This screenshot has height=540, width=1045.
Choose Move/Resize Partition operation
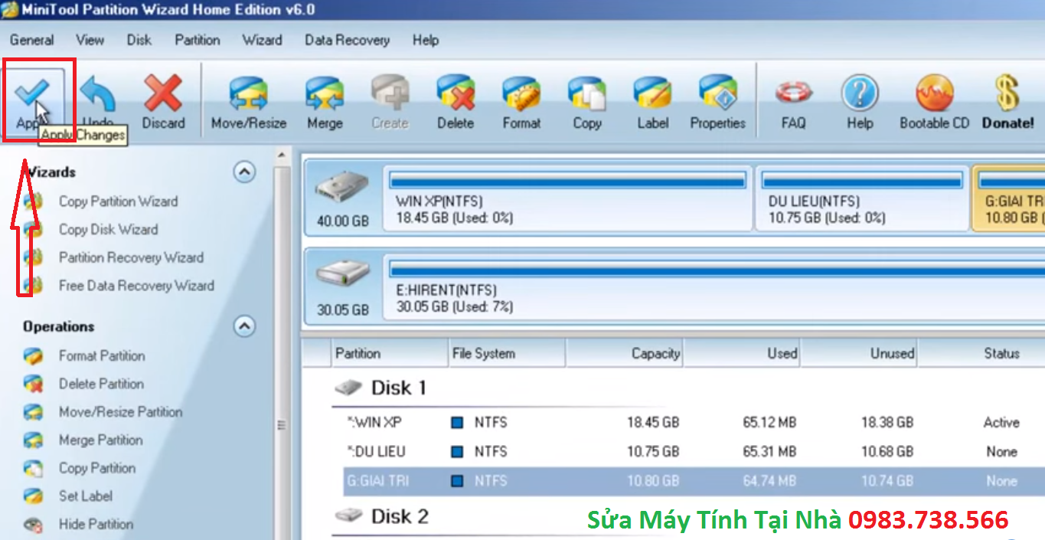click(120, 412)
